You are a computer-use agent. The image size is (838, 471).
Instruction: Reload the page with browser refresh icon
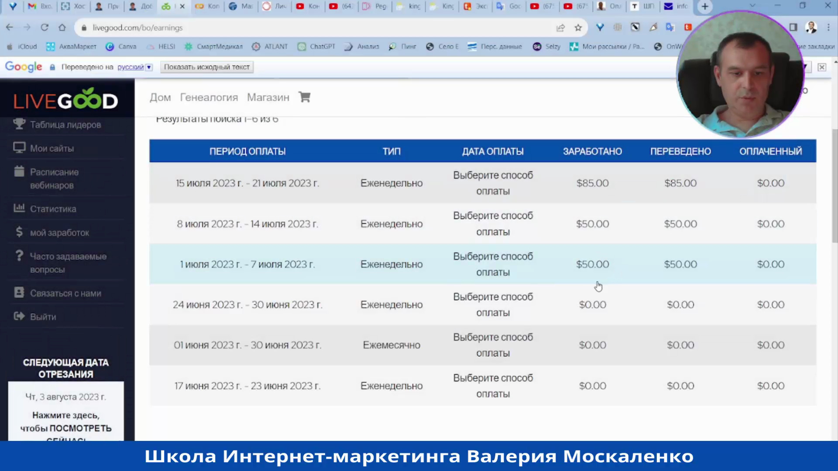coord(45,27)
